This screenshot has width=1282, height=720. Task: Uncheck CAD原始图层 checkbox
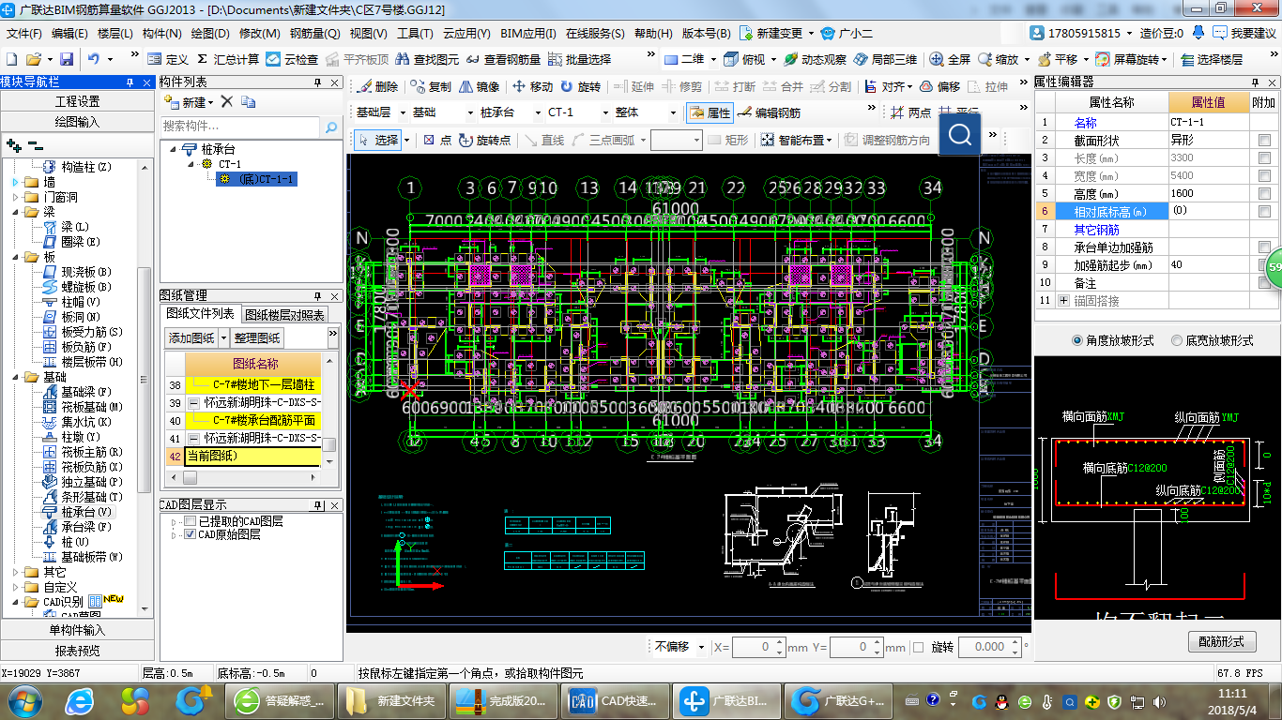(191, 534)
